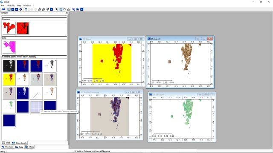The height and width of the screenshot is (153, 273).
Task: Click the Zoom To Previous Extent icon
Action: click(32, 9)
